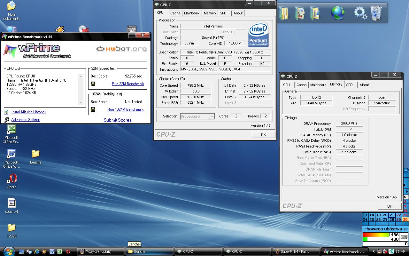Launch Opera from the quick launch bar
This screenshot has width=409, height=256.
coord(68,252)
